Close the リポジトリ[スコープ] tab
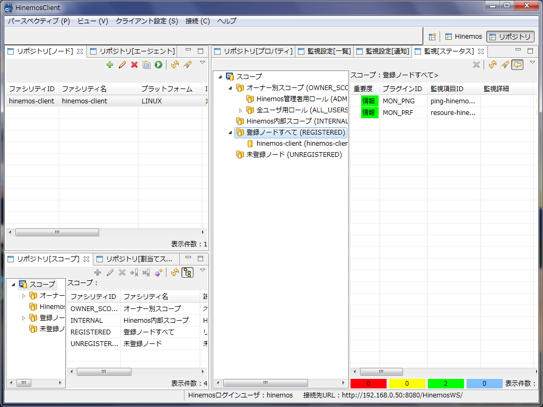 [86, 259]
